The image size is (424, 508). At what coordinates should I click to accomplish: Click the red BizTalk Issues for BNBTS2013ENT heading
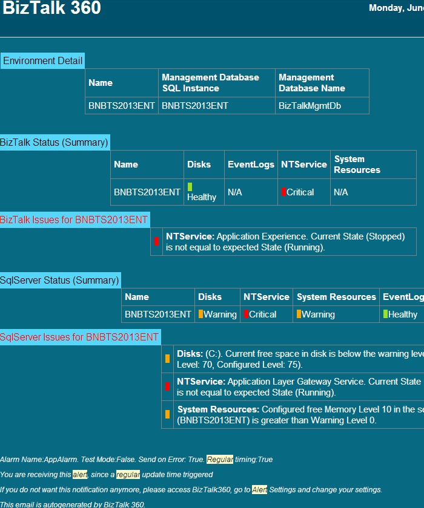(74, 220)
